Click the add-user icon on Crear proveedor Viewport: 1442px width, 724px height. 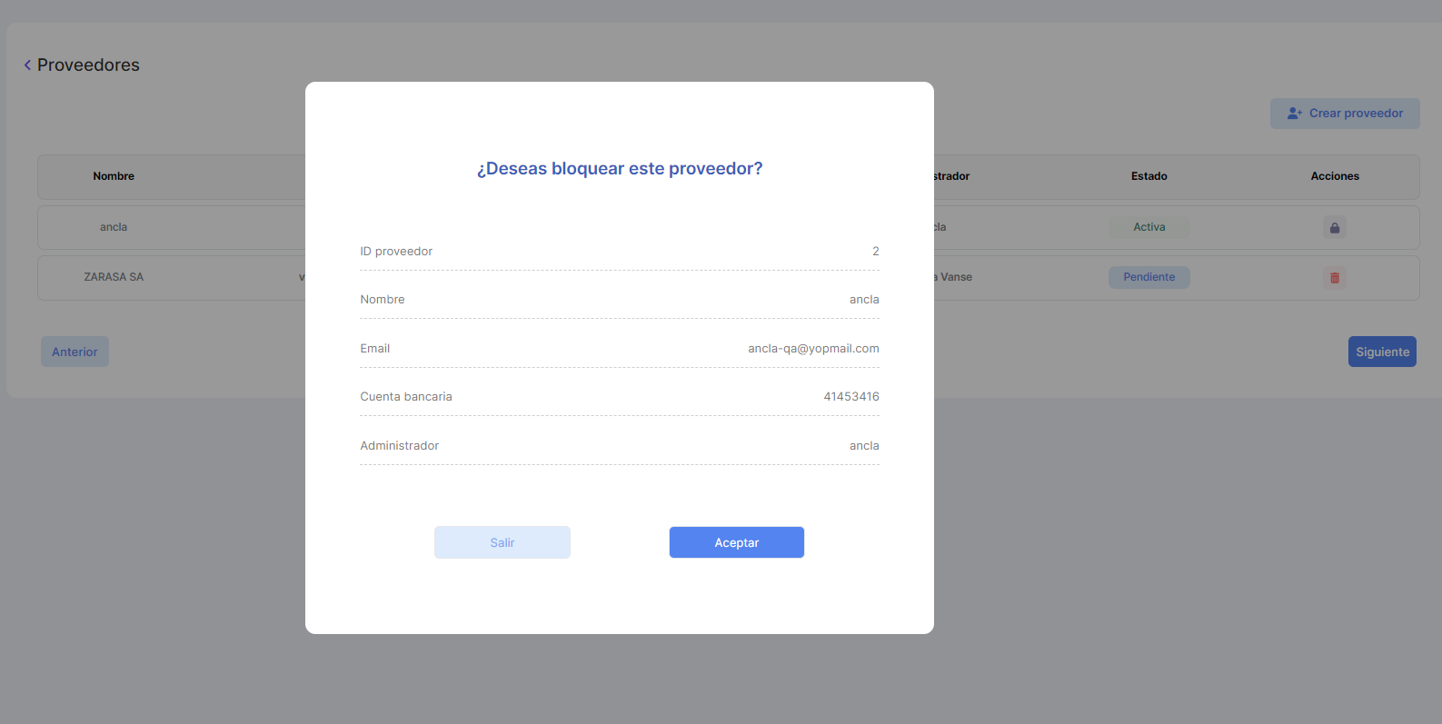[1294, 114]
